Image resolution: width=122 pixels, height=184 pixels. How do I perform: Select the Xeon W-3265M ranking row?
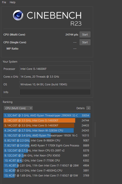[x=47, y=130]
